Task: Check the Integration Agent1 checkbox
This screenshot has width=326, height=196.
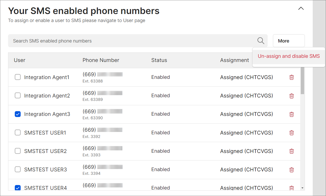Action: click(x=18, y=77)
